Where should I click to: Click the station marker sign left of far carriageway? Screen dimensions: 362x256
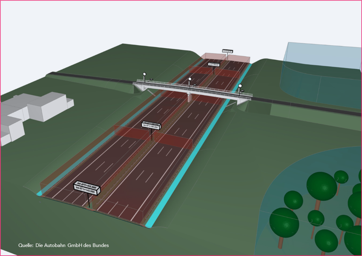(214, 64)
